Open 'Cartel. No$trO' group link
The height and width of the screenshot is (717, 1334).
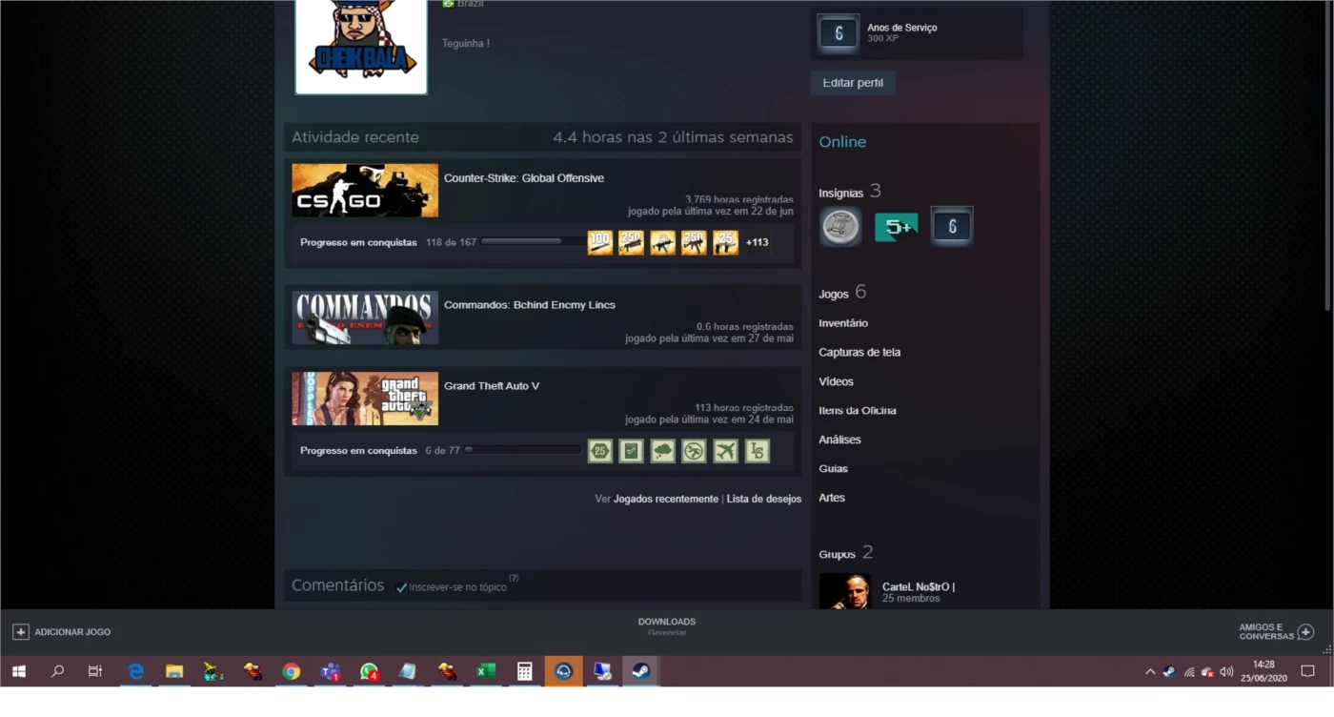tap(919, 586)
